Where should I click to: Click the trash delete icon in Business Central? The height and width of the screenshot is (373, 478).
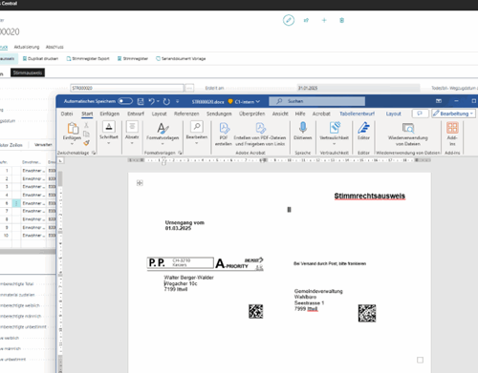tap(341, 20)
